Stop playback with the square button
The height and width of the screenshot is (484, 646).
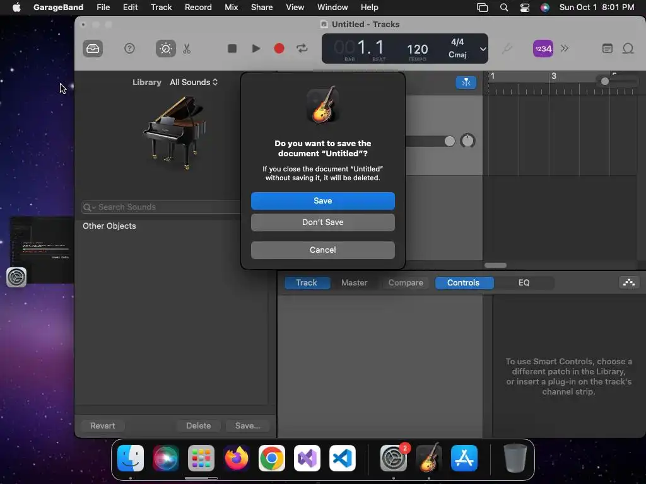pos(232,49)
